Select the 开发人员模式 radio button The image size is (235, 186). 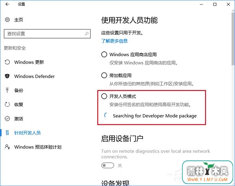(x=104, y=96)
